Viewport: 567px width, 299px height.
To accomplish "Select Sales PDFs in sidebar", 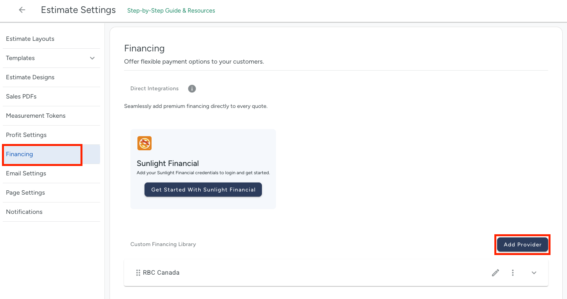I will (21, 97).
